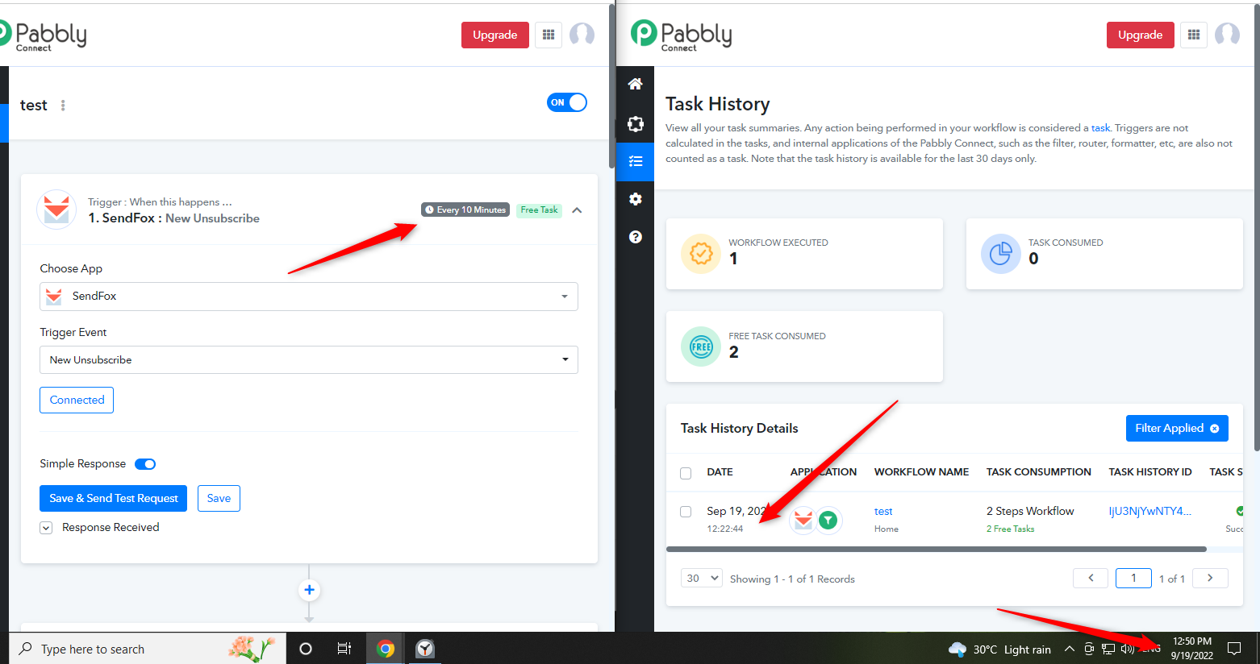Open the notification center icon
The image size is (1260, 664).
tap(1234, 649)
